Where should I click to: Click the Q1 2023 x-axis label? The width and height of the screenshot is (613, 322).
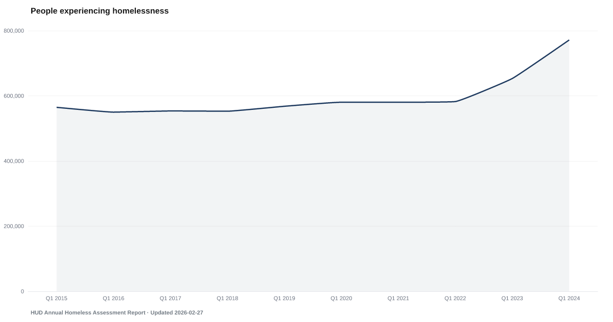pyautogui.click(x=512, y=298)
